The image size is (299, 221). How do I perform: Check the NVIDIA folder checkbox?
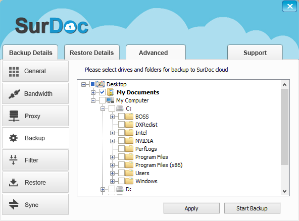click(x=121, y=141)
